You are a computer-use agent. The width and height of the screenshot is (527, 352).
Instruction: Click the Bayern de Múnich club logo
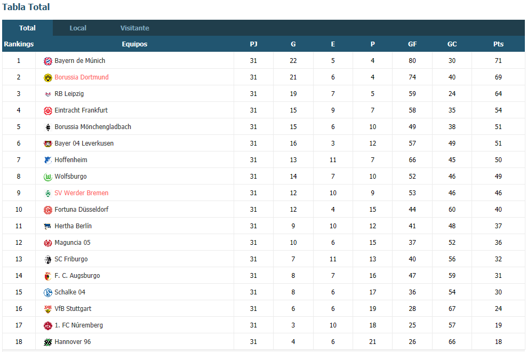47,61
